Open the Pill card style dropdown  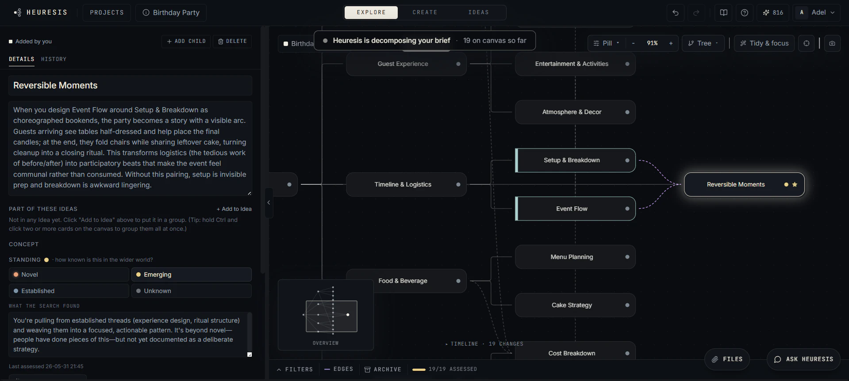coord(606,43)
